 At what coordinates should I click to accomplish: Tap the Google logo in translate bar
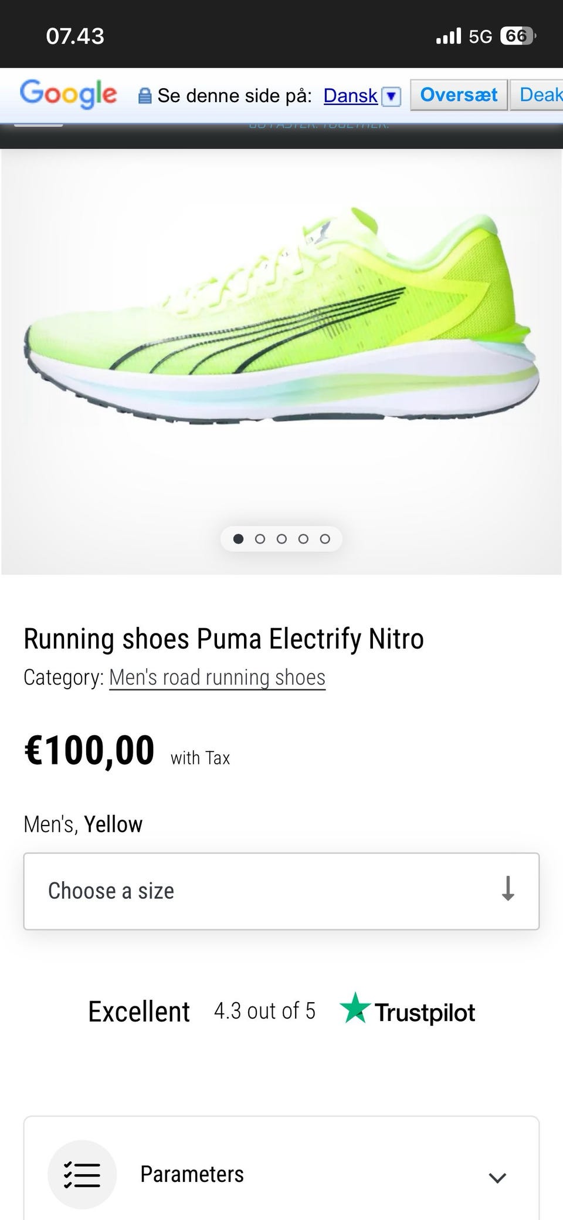pos(68,94)
